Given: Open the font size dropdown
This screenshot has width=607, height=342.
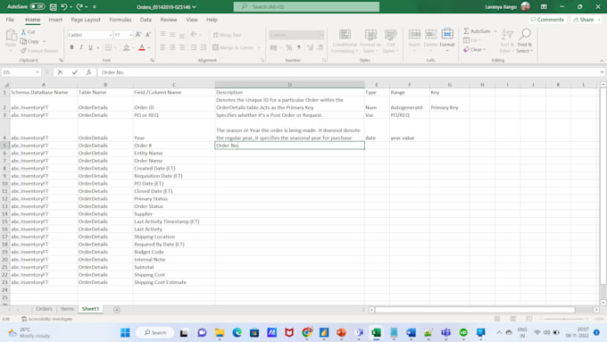Looking at the screenshot, I should [130, 35].
